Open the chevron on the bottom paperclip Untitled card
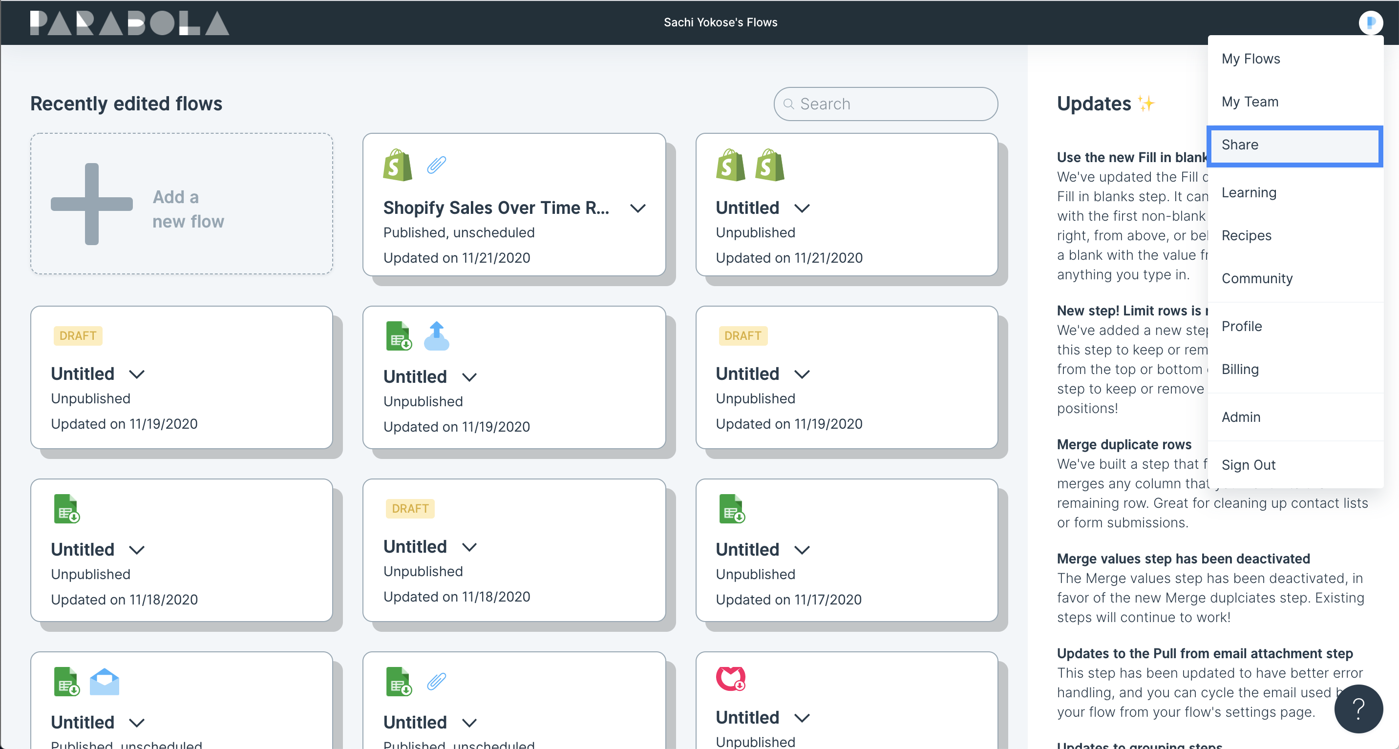This screenshot has height=749, width=1399. click(469, 723)
